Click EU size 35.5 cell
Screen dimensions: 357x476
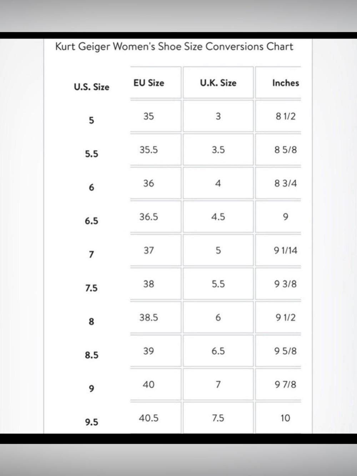156,150
